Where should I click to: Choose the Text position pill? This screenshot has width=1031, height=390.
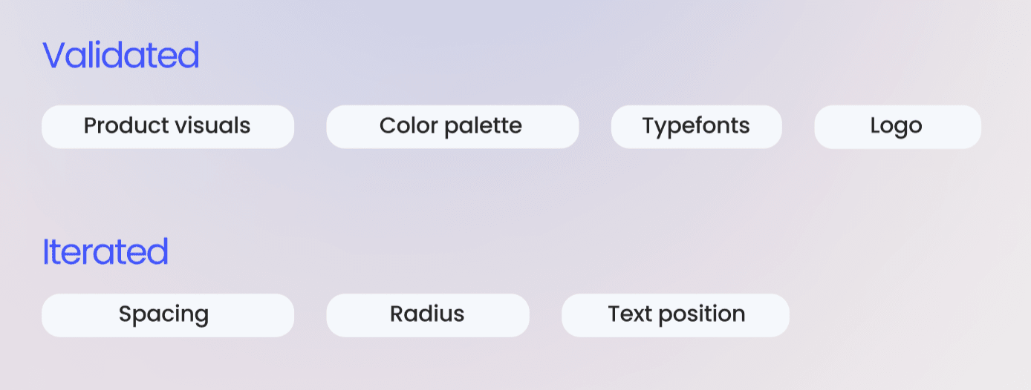[675, 315]
